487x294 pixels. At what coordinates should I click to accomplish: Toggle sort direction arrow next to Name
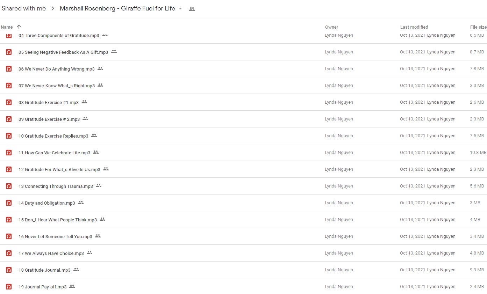[19, 27]
